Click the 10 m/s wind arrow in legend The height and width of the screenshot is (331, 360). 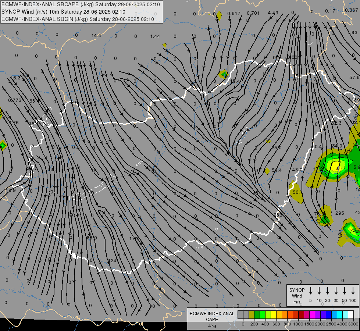tap(319, 291)
